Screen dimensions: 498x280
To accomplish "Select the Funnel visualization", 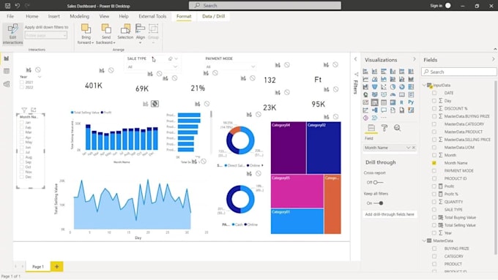I will point(375,86).
